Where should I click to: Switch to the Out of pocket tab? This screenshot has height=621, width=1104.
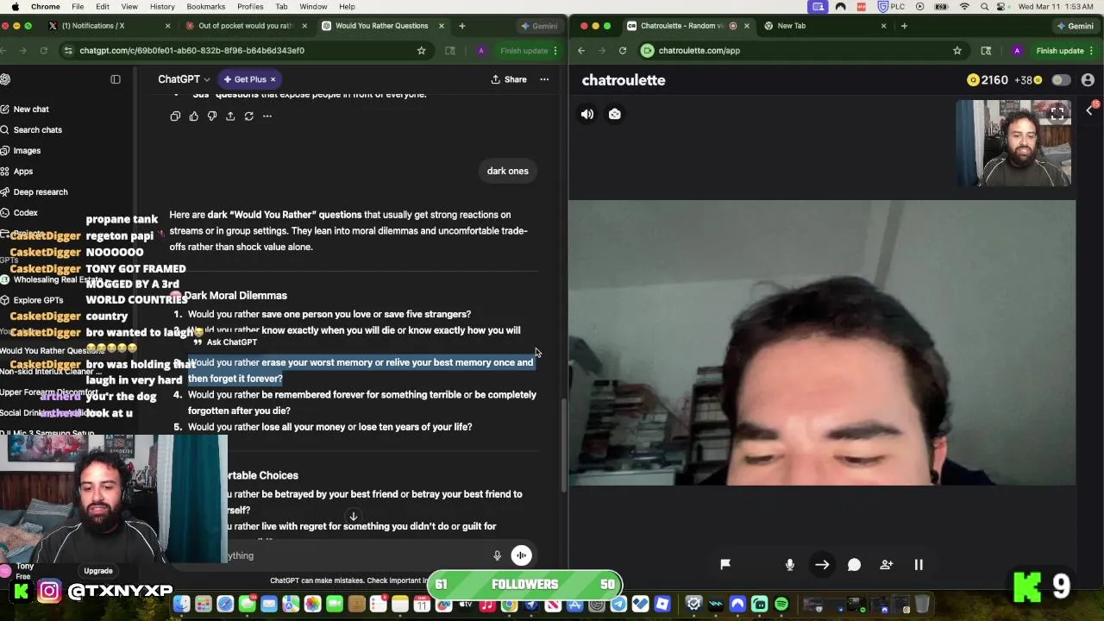[x=246, y=26]
